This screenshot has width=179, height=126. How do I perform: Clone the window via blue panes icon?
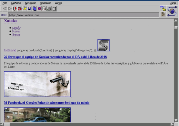coord(34,9)
